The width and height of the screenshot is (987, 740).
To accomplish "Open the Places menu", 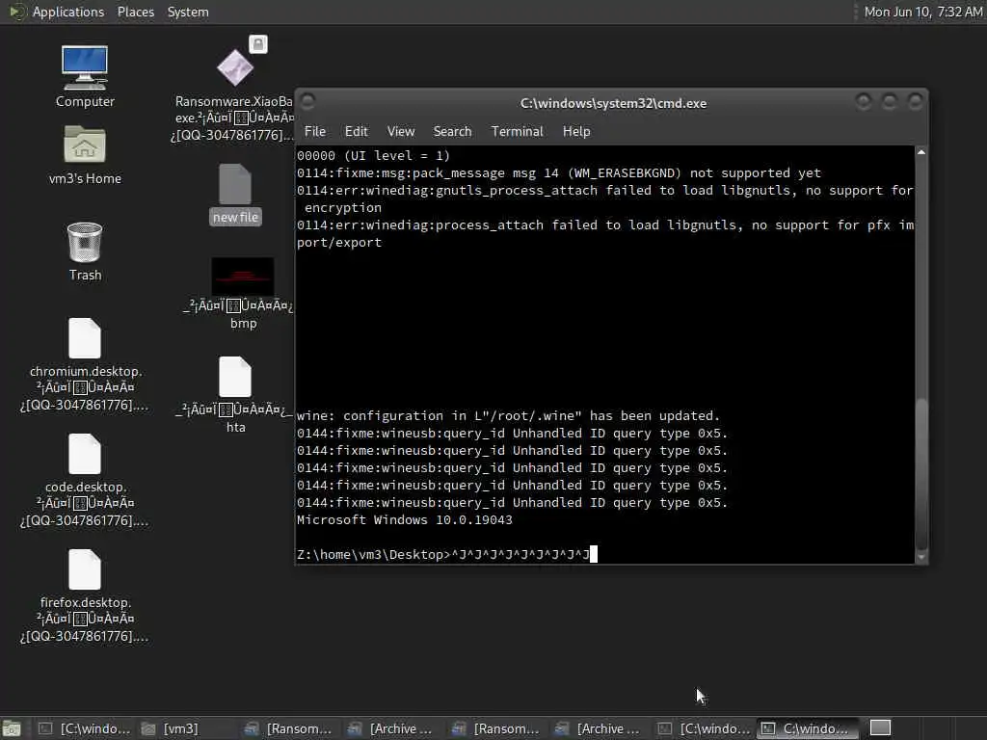I will click(x=135, y=12).
